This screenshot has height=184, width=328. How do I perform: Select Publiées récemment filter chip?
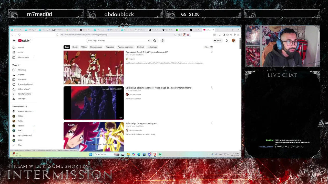125,47
